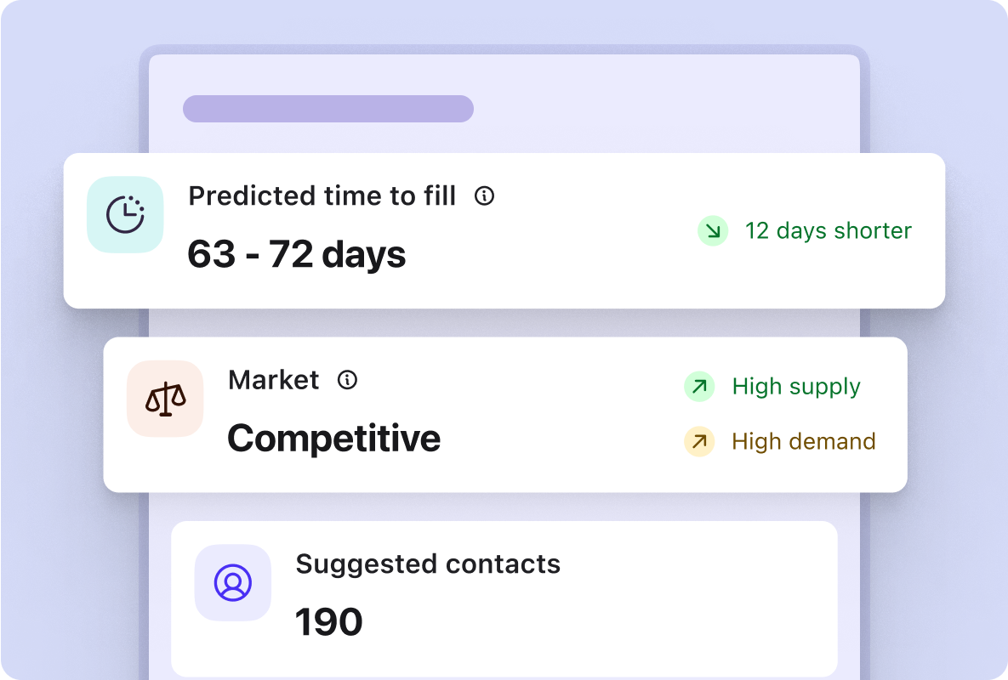Click the green arrow beside High supply
The height and width of the screenshot is (680, 1008).
pyautogui.click(x=699, y=387)
